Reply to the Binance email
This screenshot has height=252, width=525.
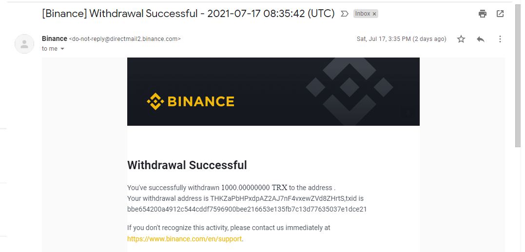(x=481, y=39)
